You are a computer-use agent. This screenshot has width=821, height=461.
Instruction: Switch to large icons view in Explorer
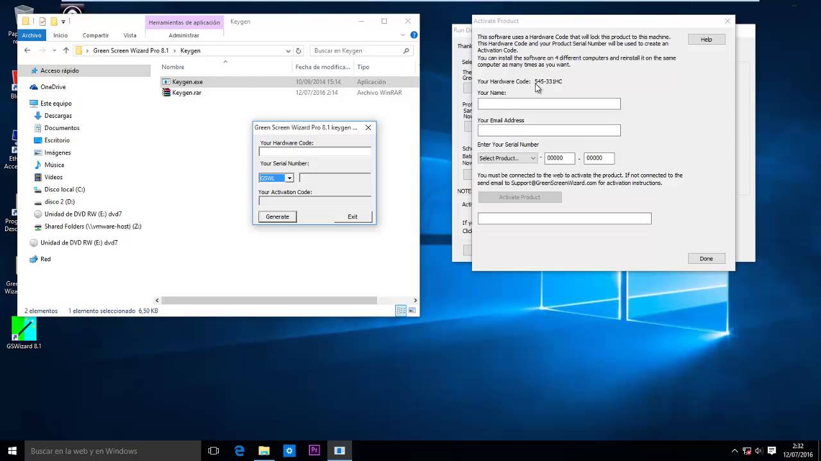coord(412,311)
